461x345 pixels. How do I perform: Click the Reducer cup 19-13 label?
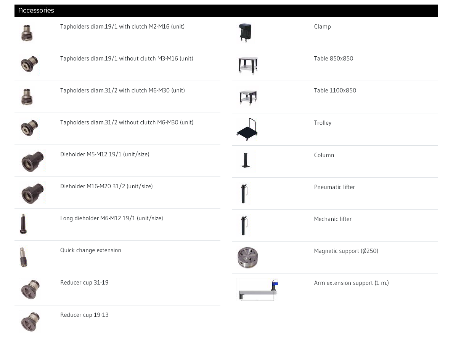point(84,315)
